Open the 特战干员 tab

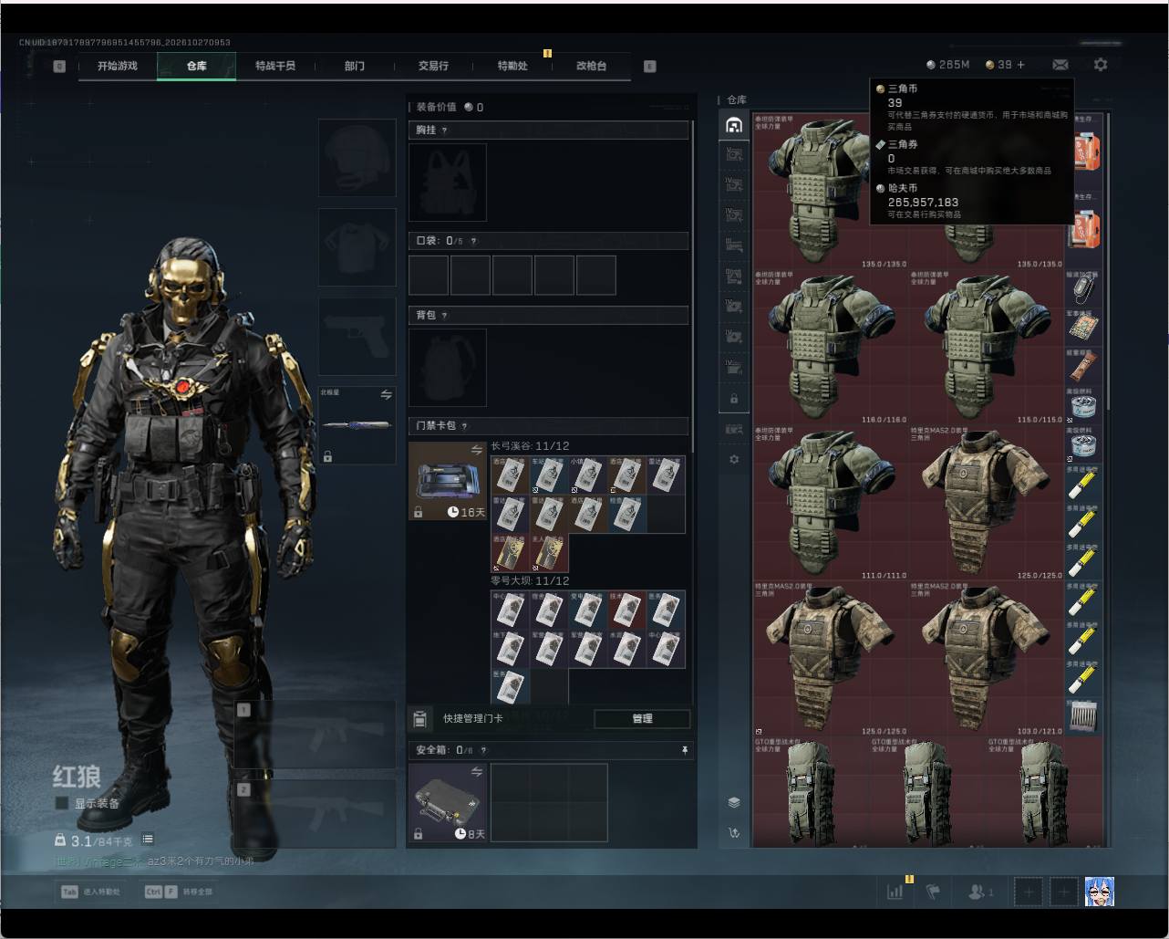[x=275, y=66]
